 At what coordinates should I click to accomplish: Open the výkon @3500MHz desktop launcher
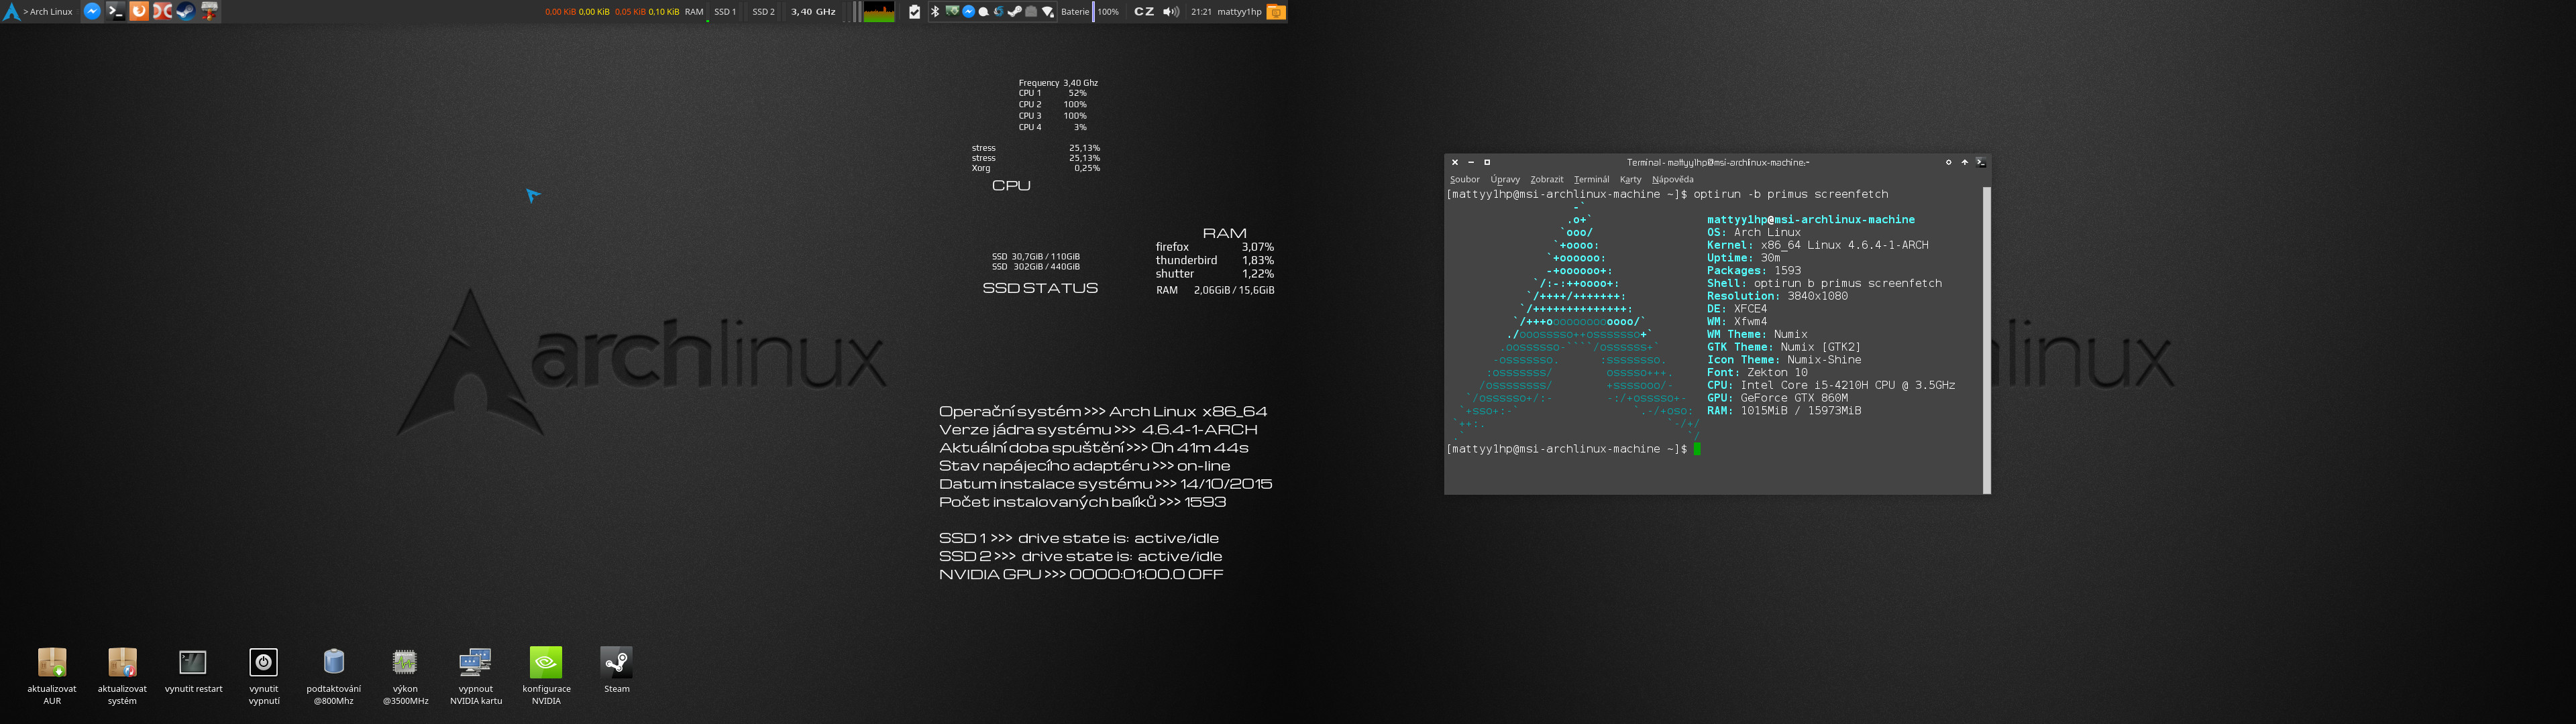coord(405,675)
